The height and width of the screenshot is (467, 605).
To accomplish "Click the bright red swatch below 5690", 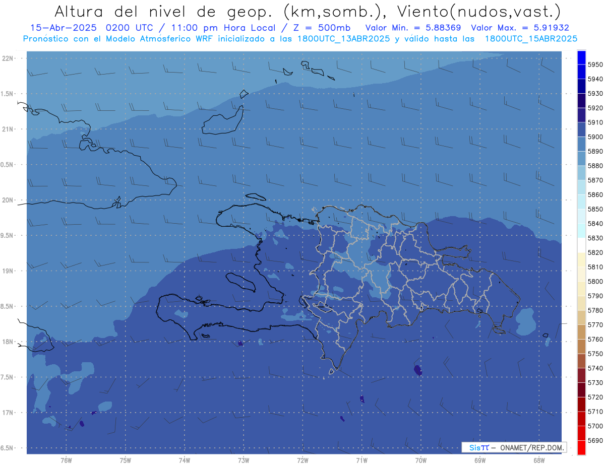I will pyautogui.click(x=581, y=447).
